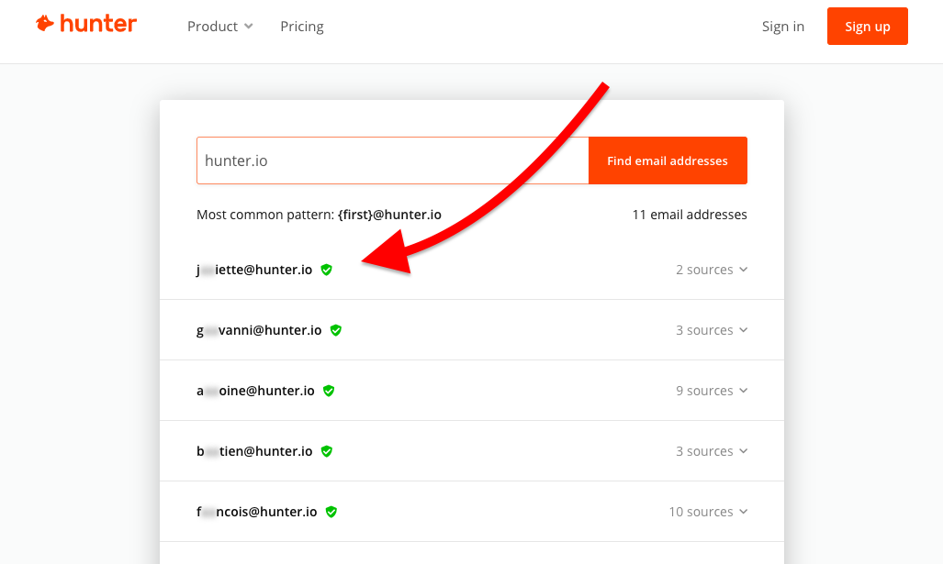
Task: Open the Product dropdown menu
Action: 219,27
